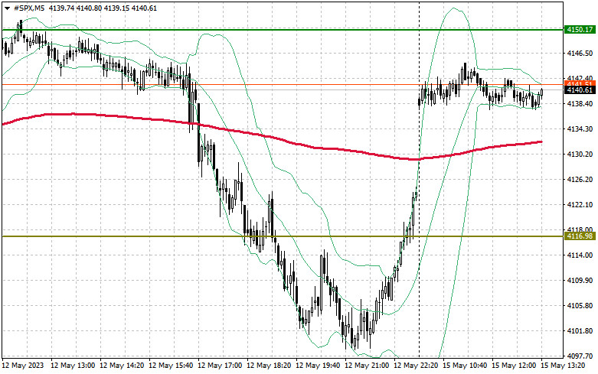The height and width of the screenshot is (374, 598).
Task: Select the green 4150.17 price label
Action: [580, 30]
